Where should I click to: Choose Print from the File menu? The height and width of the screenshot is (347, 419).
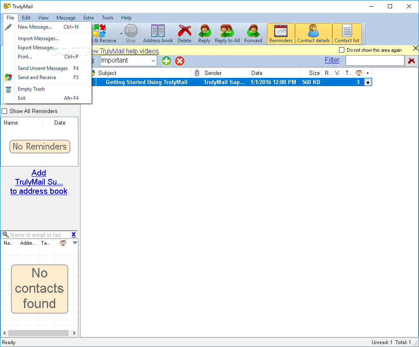[x=48, y=57]
